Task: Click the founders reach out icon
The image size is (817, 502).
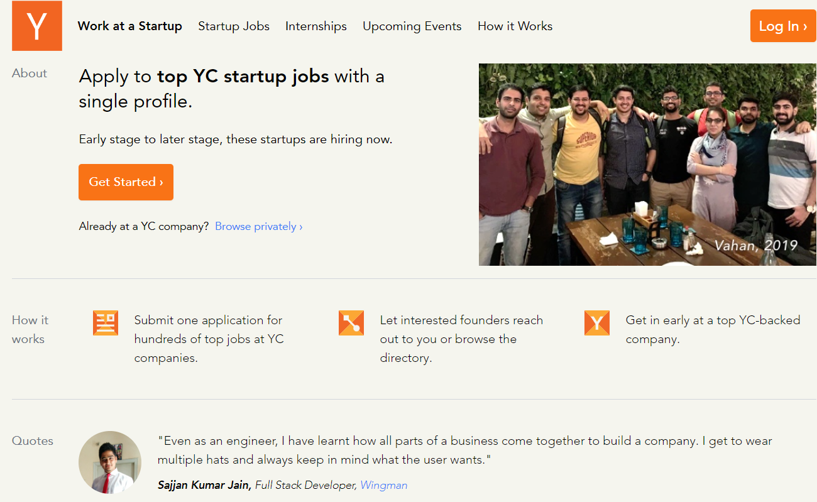Action: [x=351, y=323]
